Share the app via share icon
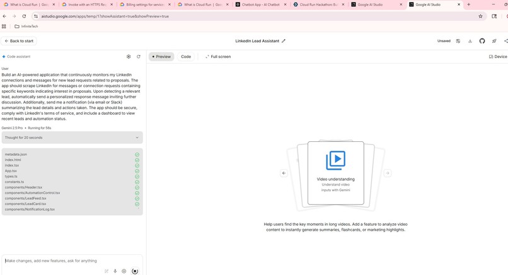This screenshot has height=275, width=508. point(505,41)
